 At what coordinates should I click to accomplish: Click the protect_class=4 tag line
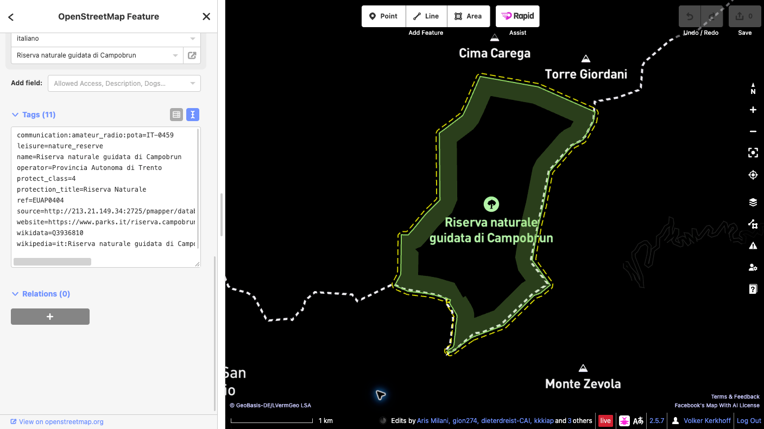46,179
